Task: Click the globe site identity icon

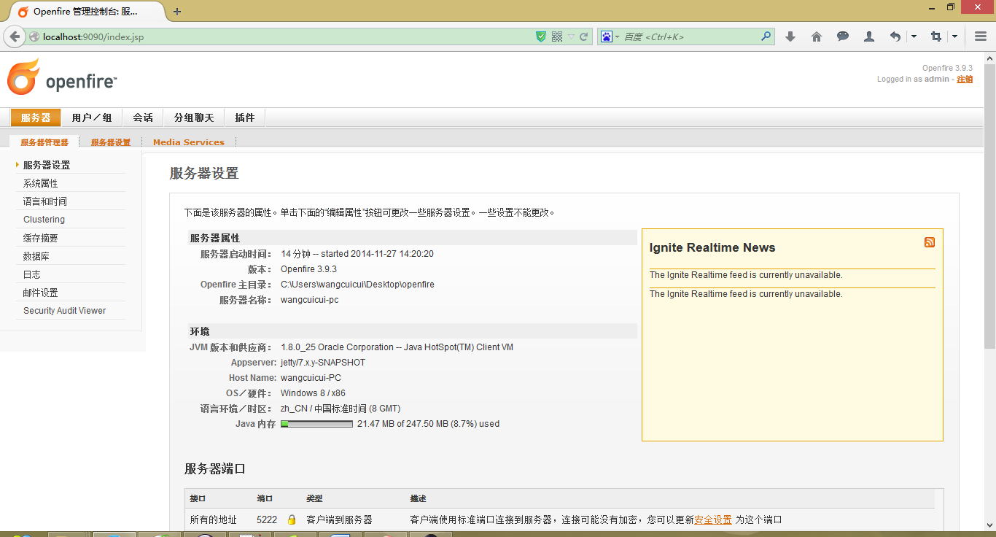Action: pos(34,36)
